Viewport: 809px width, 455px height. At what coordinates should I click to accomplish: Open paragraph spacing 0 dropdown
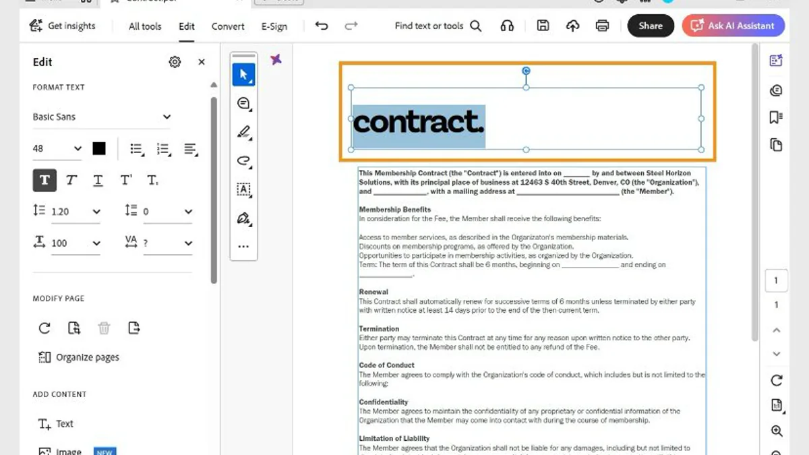168,212
